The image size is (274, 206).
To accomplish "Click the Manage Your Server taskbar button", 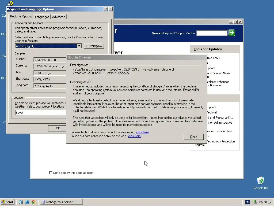I will click(61, 202).
